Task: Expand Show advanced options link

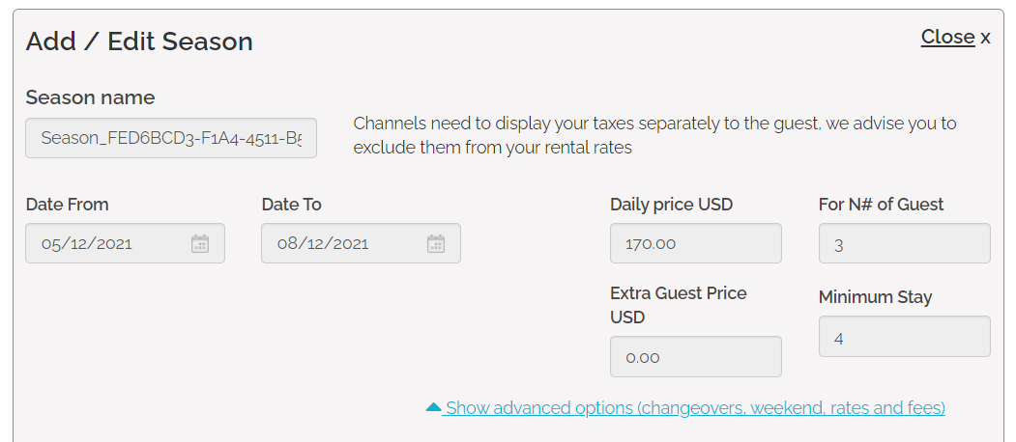Action: click(x=695, y=408)
